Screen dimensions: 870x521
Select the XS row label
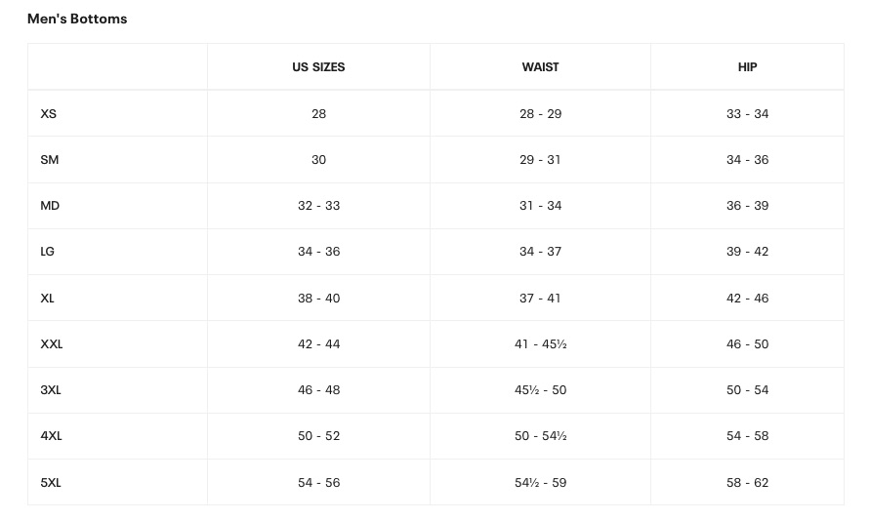(x=49, y=114)
